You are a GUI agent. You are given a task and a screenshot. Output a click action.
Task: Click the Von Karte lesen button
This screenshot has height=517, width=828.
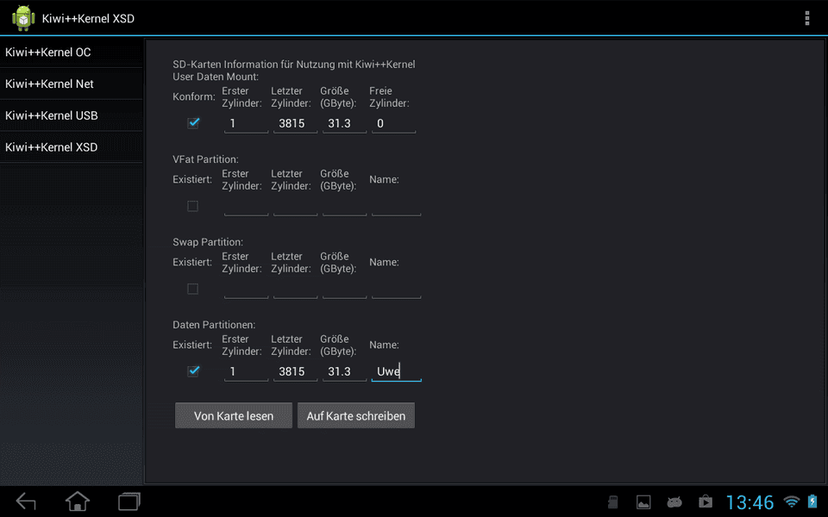pyautogui.click(x=234, y=415)
